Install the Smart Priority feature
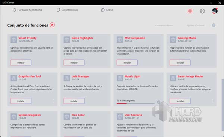This screenshot has height=137, width=224. [x=21, y=63]
